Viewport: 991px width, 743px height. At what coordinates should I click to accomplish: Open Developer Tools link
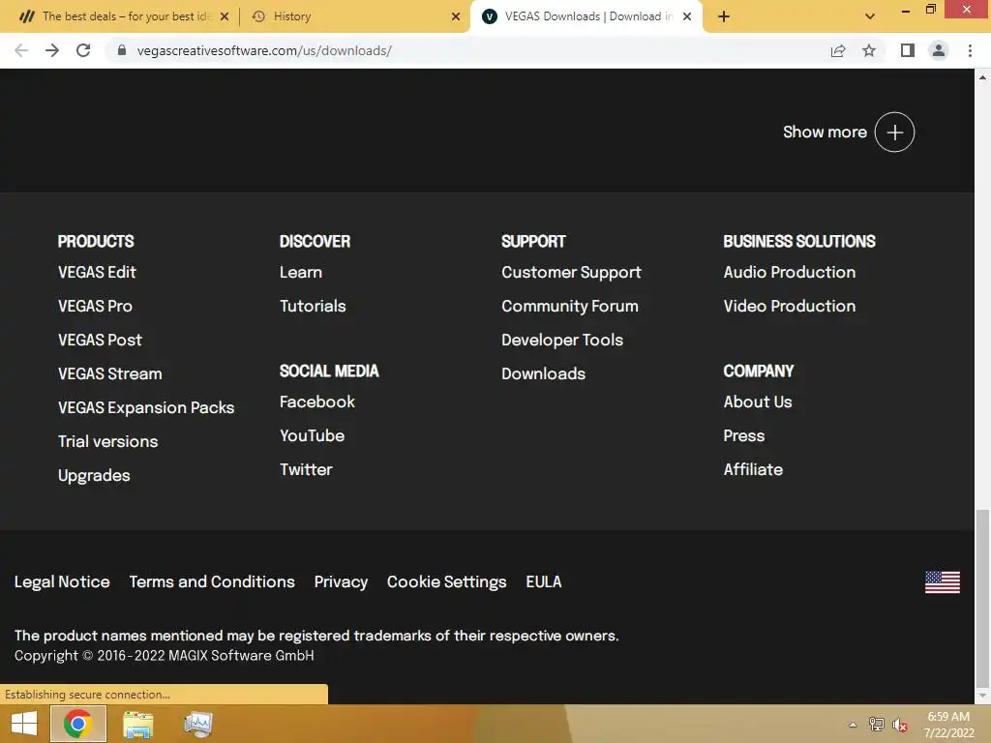pyautogui.click(x=562, y=340)
